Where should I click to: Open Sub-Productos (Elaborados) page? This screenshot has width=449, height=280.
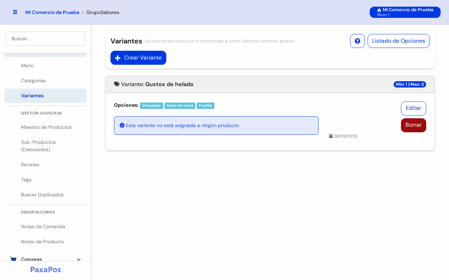coord(45,146)
